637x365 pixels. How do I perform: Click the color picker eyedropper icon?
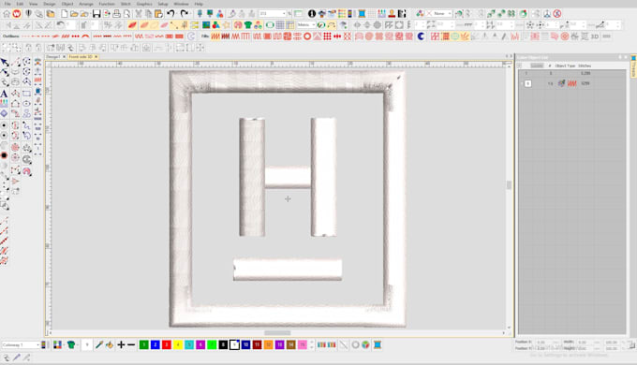[98, 344]
